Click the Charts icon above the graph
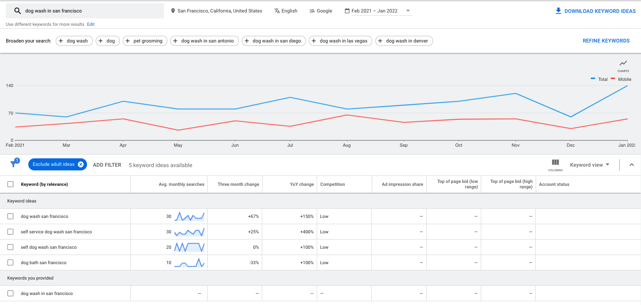This screenshot has width=641, height=305. (x=623, y=64)
